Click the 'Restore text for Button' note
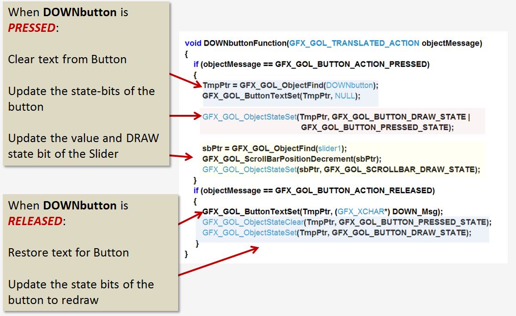516x316 pixels. pos(68,252)
